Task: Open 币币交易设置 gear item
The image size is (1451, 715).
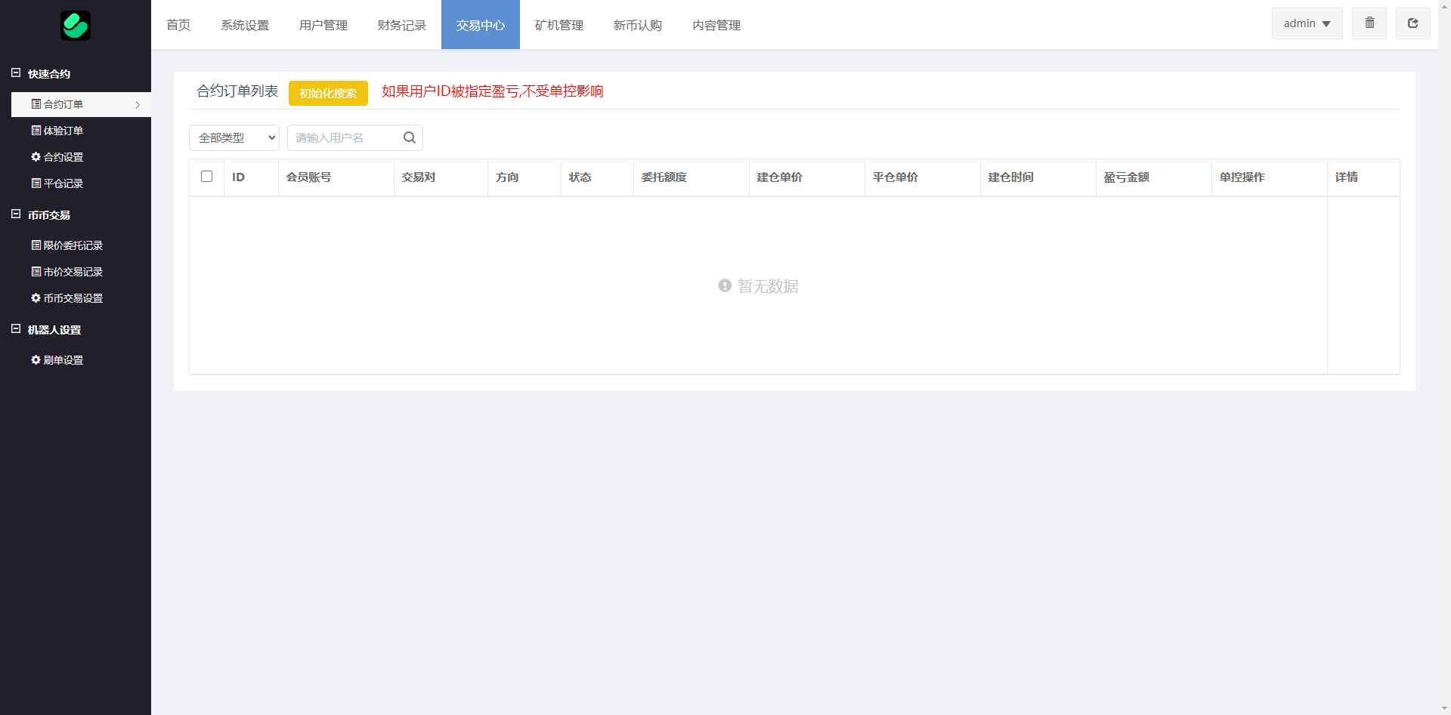Action: point(73,298)
